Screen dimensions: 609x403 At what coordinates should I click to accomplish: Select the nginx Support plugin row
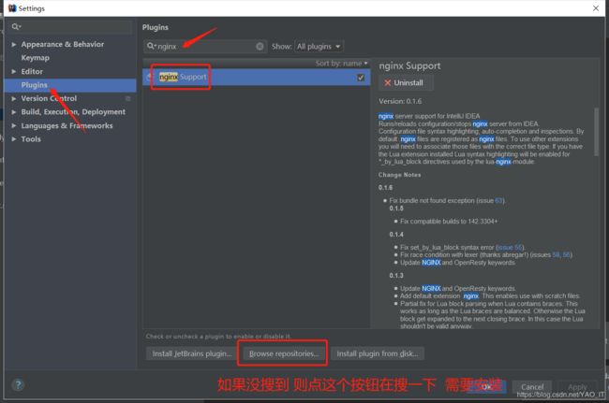pos(257,77)
